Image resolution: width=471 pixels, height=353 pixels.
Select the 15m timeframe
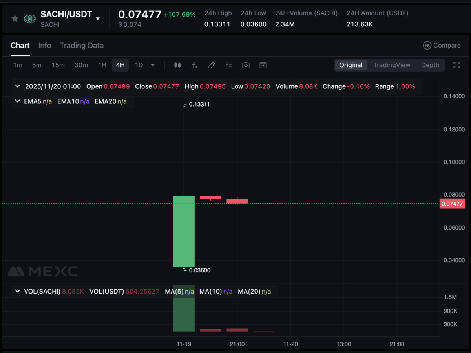pyautogui.click(x=58, y=65)
